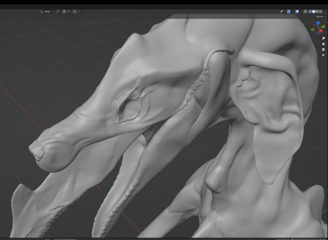The image size is (328, 240).
Task: Toggle X-ray view button
Action: pyautogui.click(x=306, y=12)
